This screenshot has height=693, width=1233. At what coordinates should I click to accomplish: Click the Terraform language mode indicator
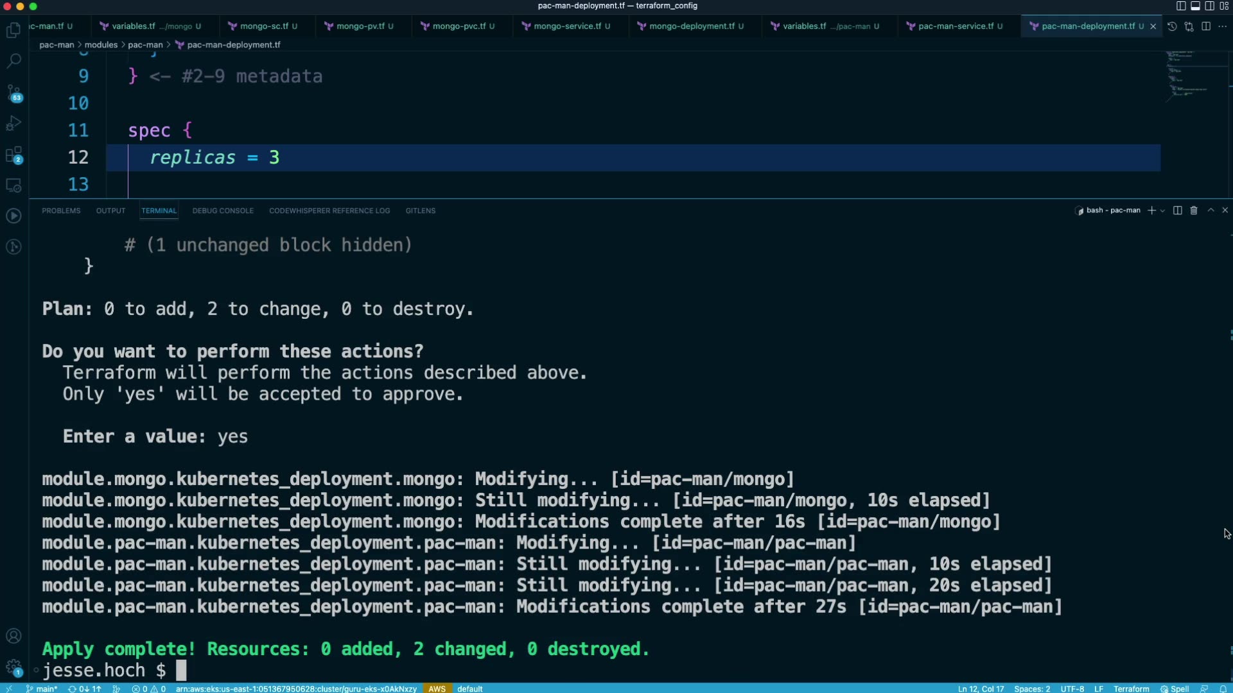tap(1131, 689)
